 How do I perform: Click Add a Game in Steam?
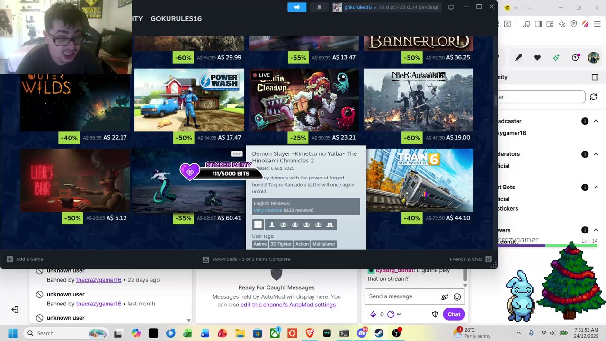(25, 259)
